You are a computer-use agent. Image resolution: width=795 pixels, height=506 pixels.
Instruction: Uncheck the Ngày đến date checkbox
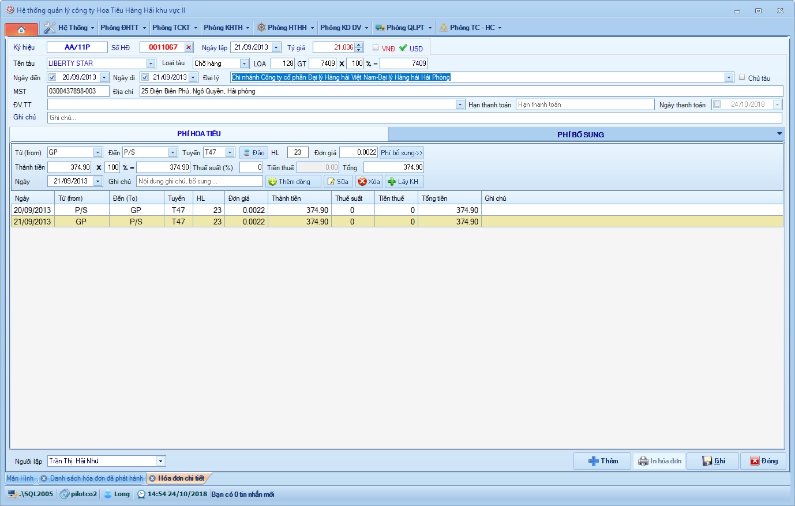52,77
